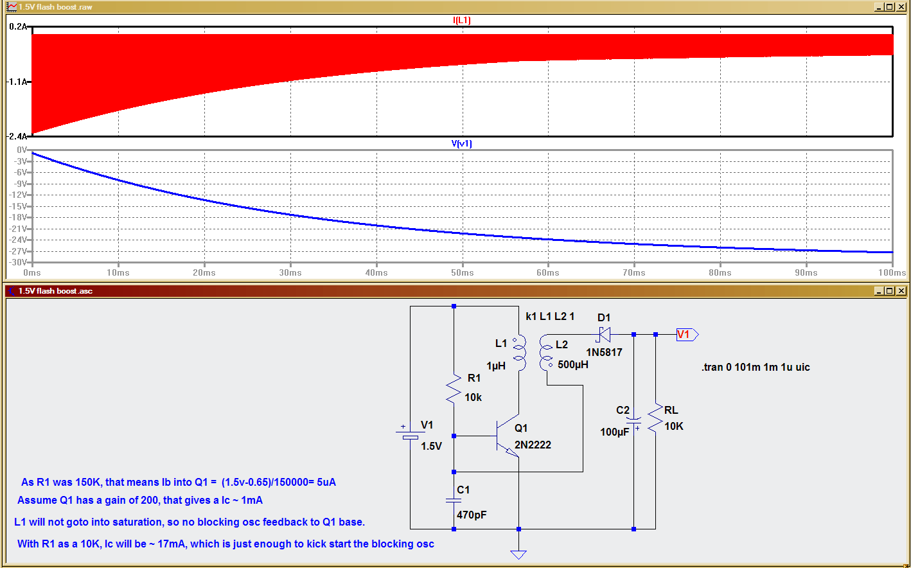Image resolution: width=911 pixels, height=568 pixels.
Task: Close the 1.5V flash boost.asc schematic window
Action: [901, 291]
